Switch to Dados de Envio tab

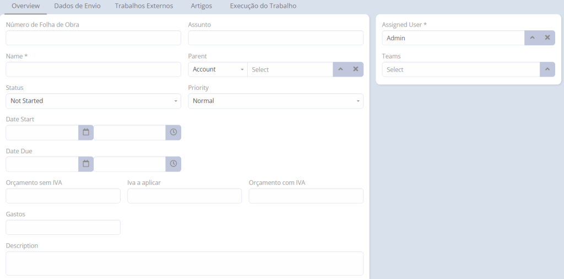click(77, 6)
